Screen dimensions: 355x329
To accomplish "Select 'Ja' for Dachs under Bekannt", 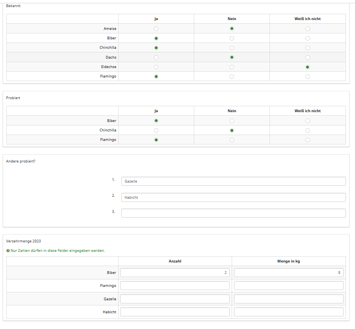I will coord(156,57).
